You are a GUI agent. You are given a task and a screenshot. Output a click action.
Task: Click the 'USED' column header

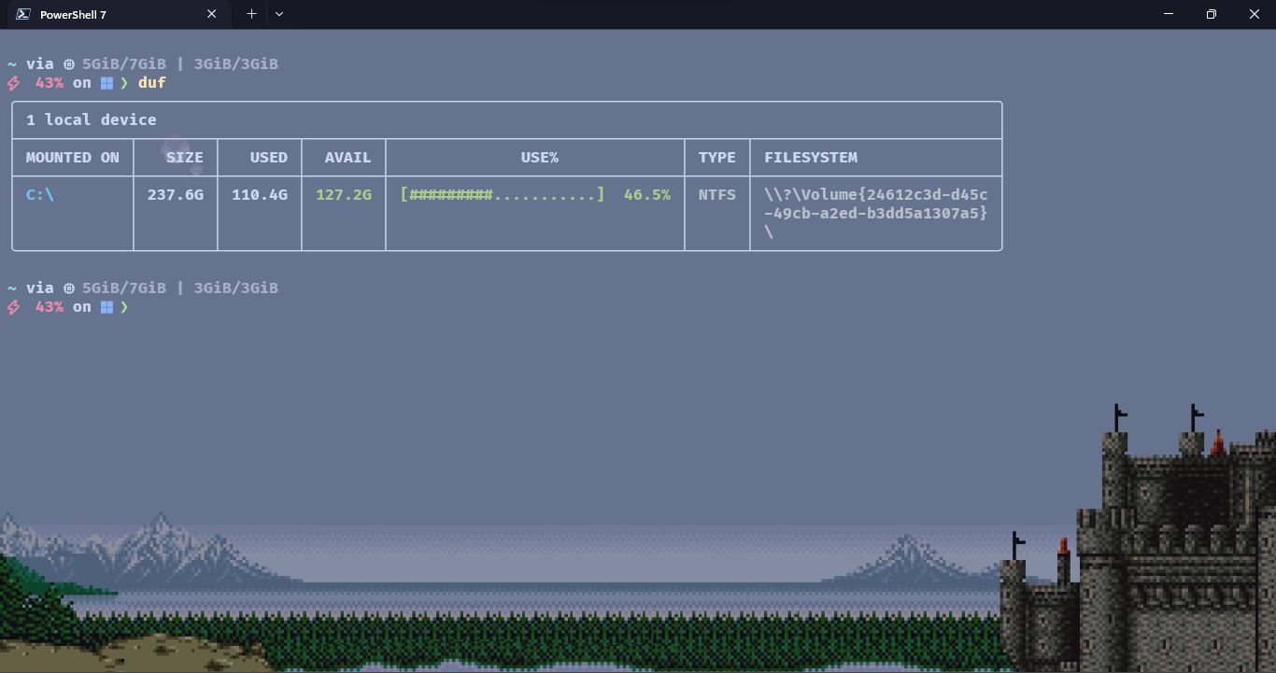[x=268, y=157]
